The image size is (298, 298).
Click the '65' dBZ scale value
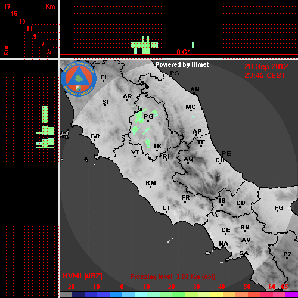tap(284, 287)
